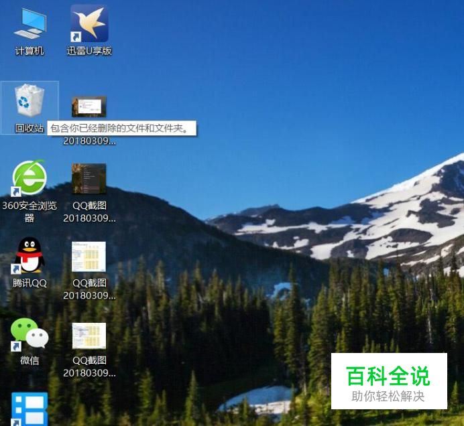Click the 腾讯QQ label text
This screenshot has height=426, width=464.
pos(30,283)
